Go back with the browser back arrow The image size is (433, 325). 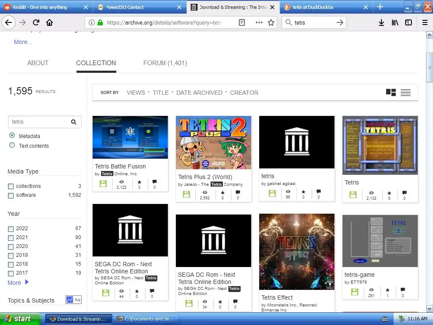click(x=8, y=22)
